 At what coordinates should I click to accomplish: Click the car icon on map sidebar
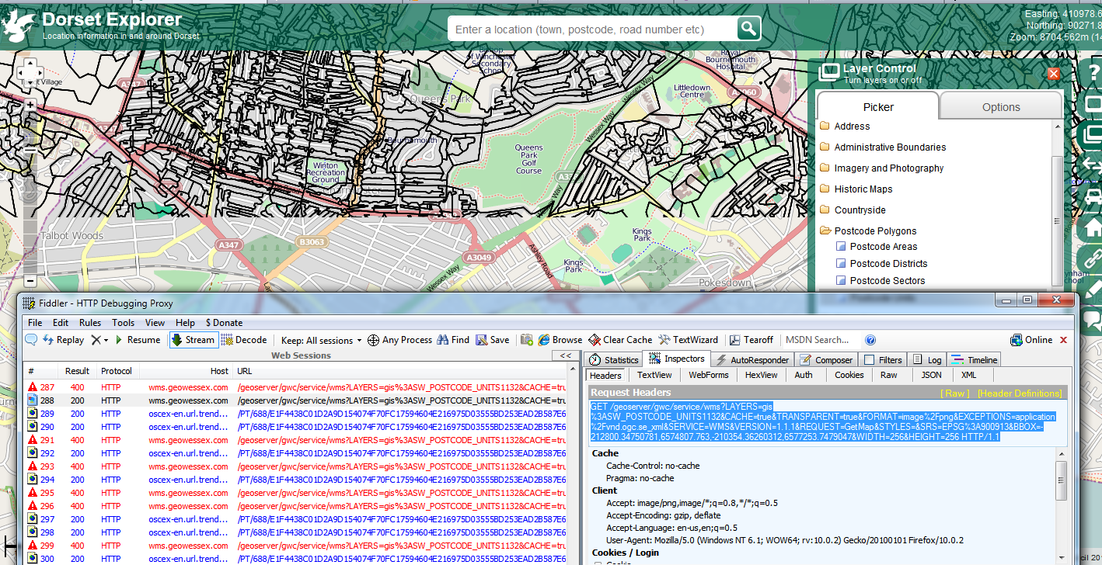1093,196
